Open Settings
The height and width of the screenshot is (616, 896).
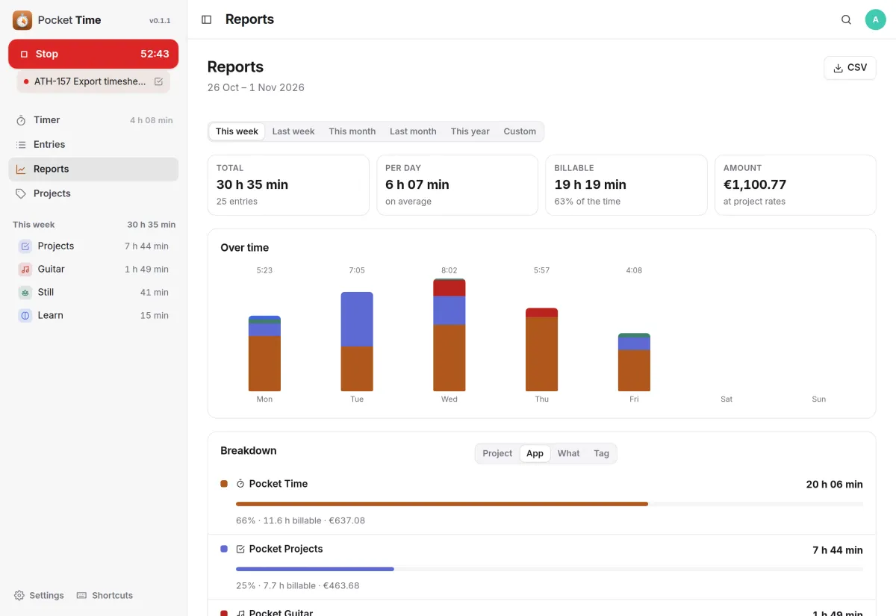(x=39, y=596)
